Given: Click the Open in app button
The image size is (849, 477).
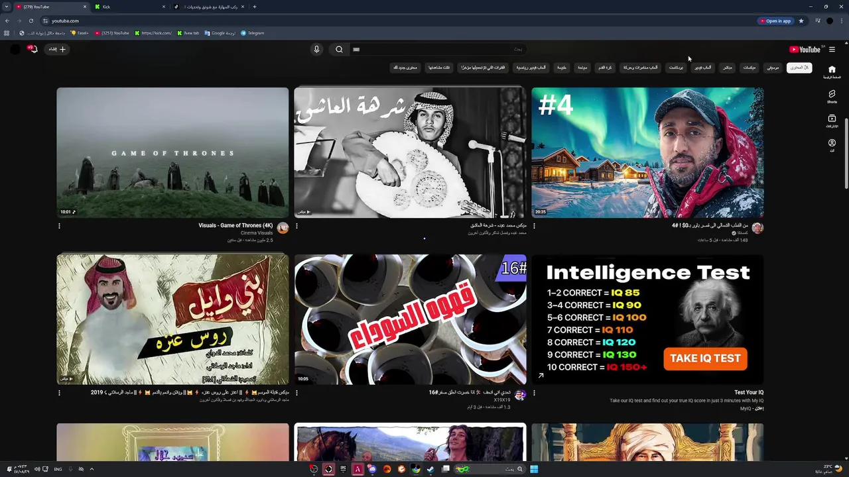Looking at the screenshot, I should point(775,21).
